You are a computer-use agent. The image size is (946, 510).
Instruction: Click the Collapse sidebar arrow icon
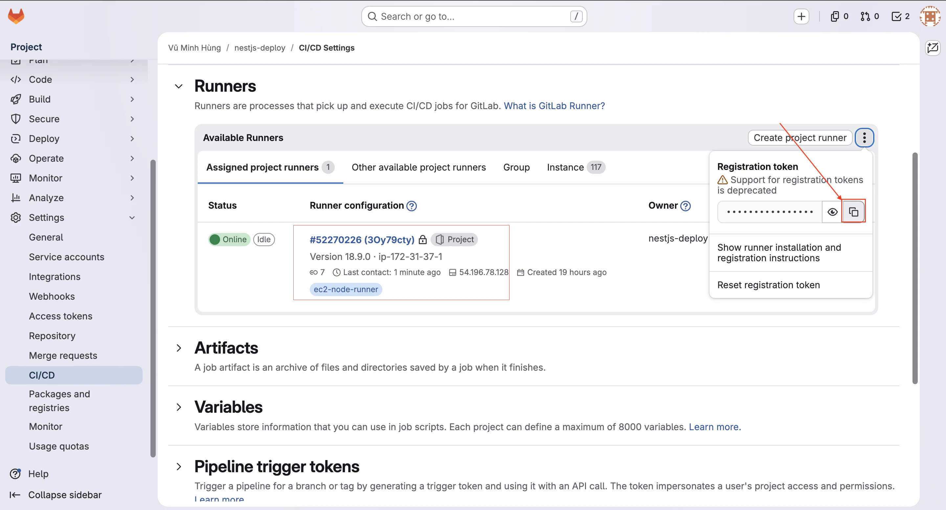click(x=15, y=495)
